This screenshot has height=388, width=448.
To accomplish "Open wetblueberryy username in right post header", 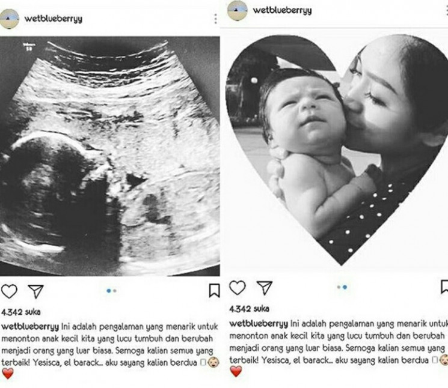I will pyautogui.click(x=282, y=11).
